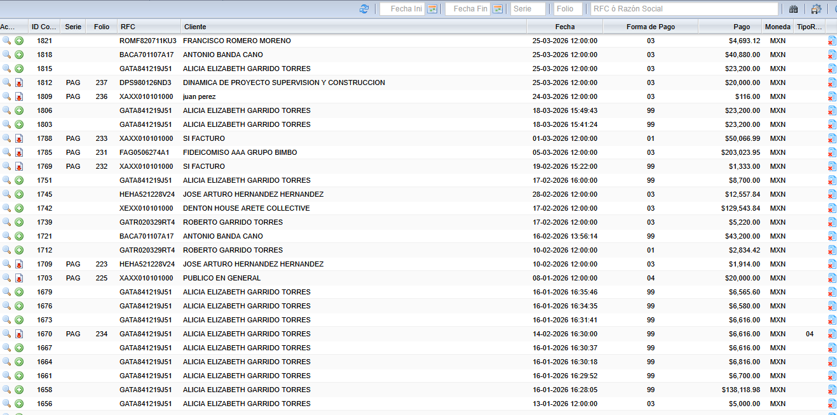The image size is (837, 415).
Task: Sort by the Pago column header
Action: point(730,27)
